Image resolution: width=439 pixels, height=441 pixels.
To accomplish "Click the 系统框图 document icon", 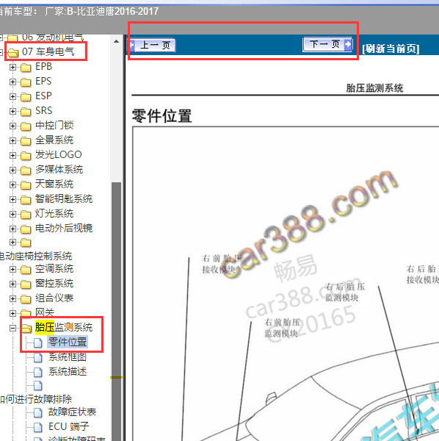I will point(38,357).
